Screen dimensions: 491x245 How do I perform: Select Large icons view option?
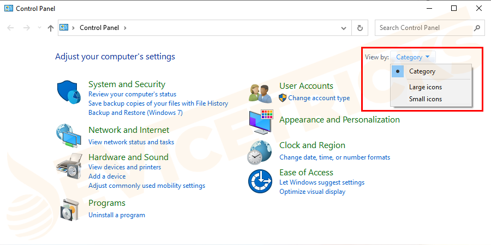point(432,87)
